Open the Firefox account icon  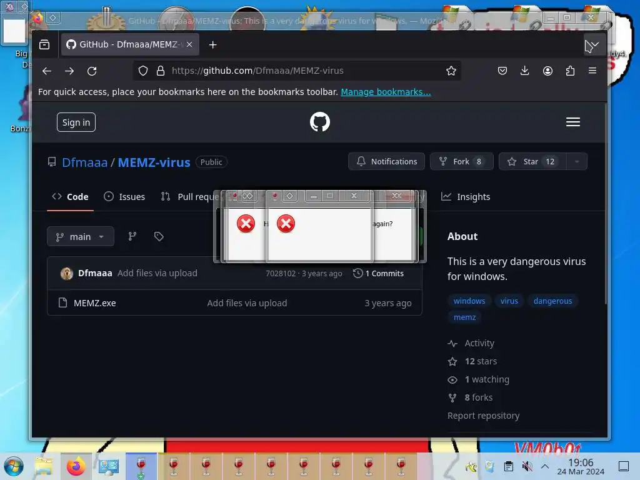pyautogui.click(x=547, y=71)
